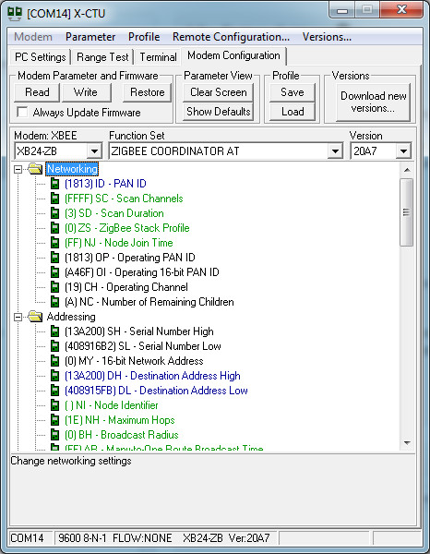Collapse the Addressing tree node
This screenshot has height=554, width=430.
(x=18, y=318)
